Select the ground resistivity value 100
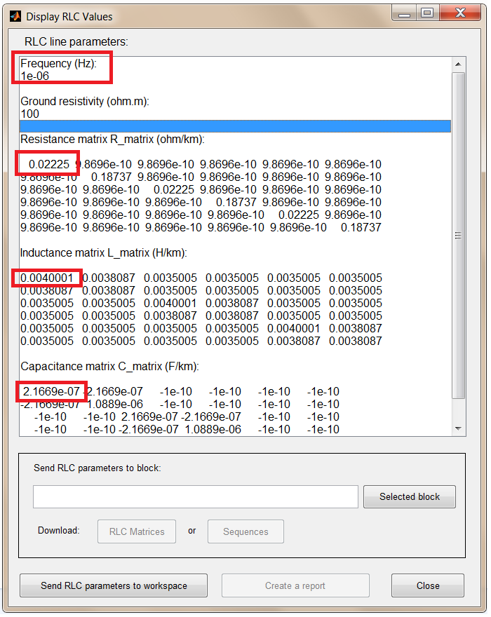This screenshot has width=491, height=617. [30, 114]
